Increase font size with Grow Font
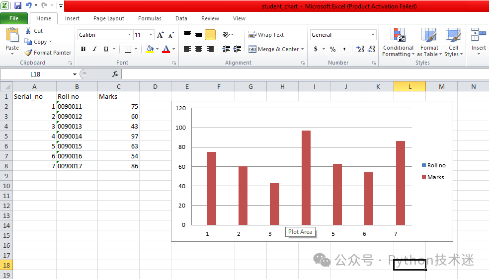 coord(161,35)
